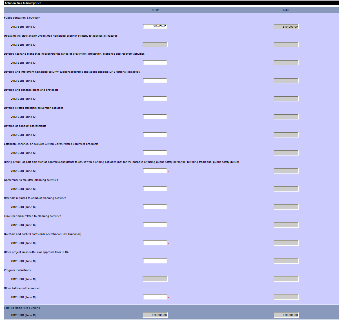This screenshot has height=322, width=339.
Task: Click disabled SHSP field for Program Evaluations
Action: (x=155, y=279)
